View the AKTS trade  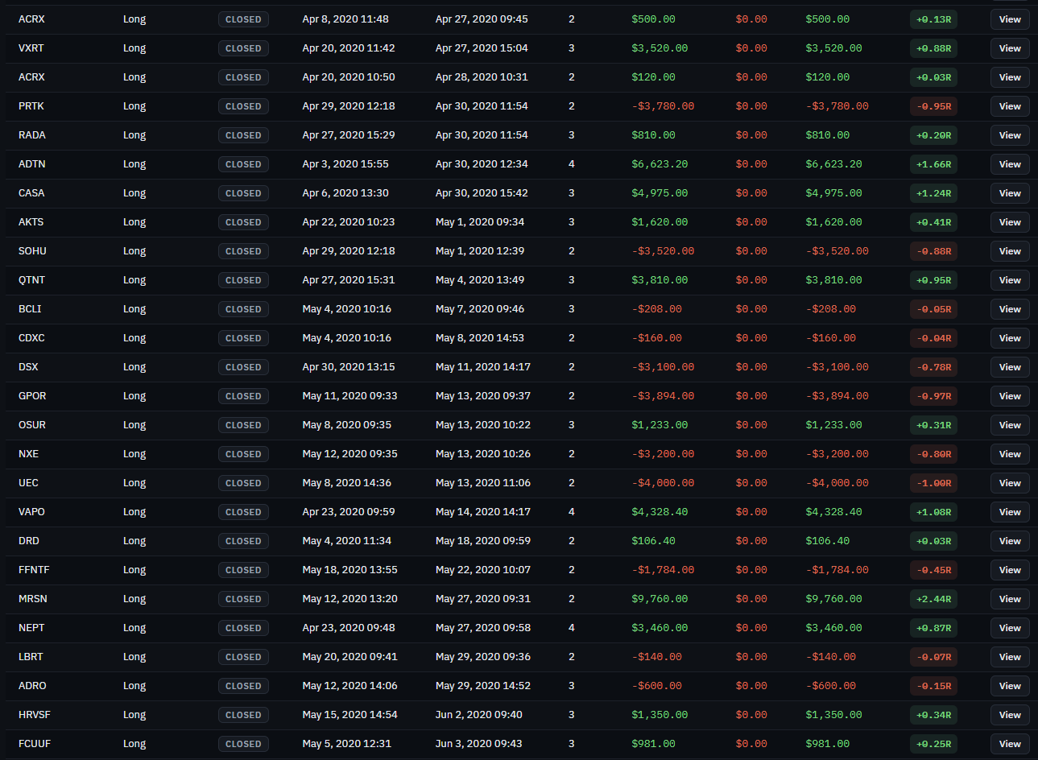1010,222
